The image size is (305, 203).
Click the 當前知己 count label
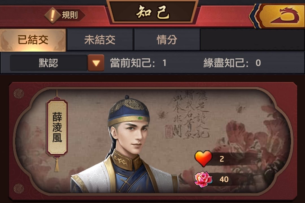tap(138, 63)
